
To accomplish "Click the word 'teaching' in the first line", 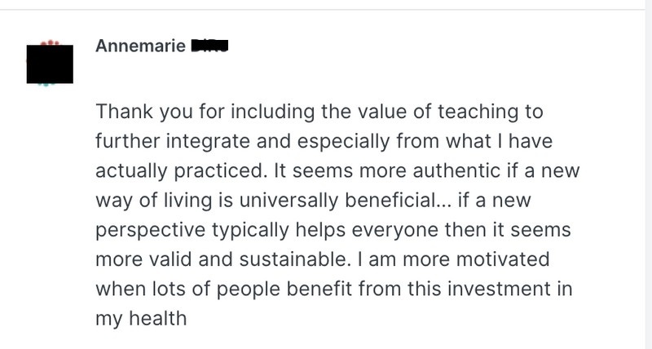I will pos(478,113).
